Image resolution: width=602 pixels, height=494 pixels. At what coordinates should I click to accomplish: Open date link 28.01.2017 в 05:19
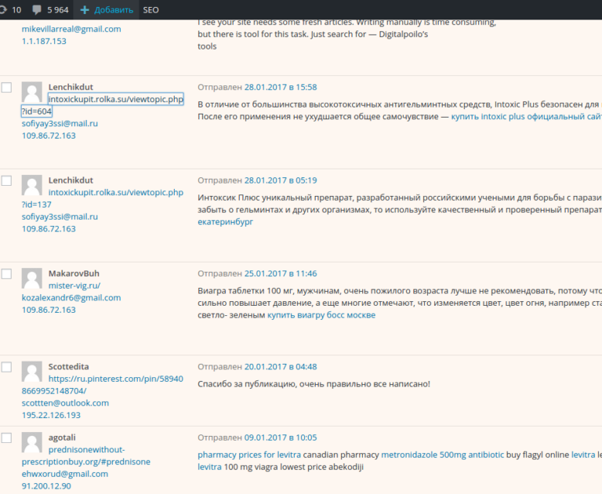point(281,180)
